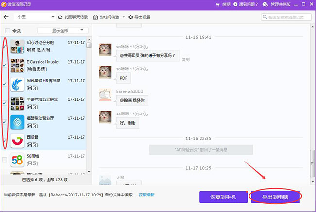Image resolution: width=316 pixels, height=212 pixels.
Task: Open the 小玉 account dropdown
Action: 34,17
